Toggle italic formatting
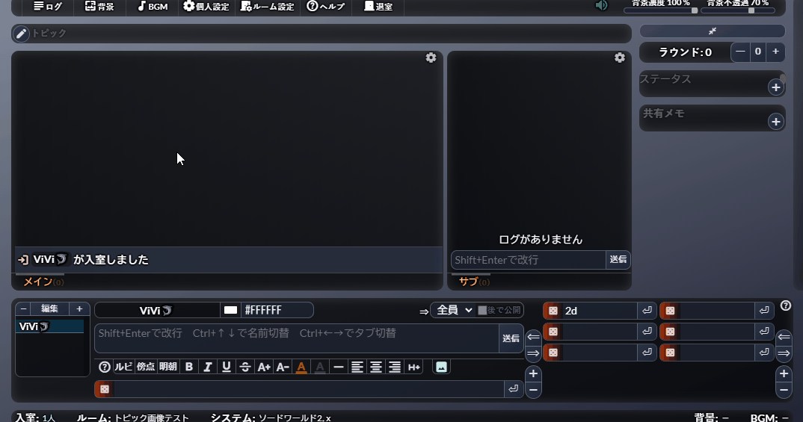The image size is (803, 422). [207, 367]
